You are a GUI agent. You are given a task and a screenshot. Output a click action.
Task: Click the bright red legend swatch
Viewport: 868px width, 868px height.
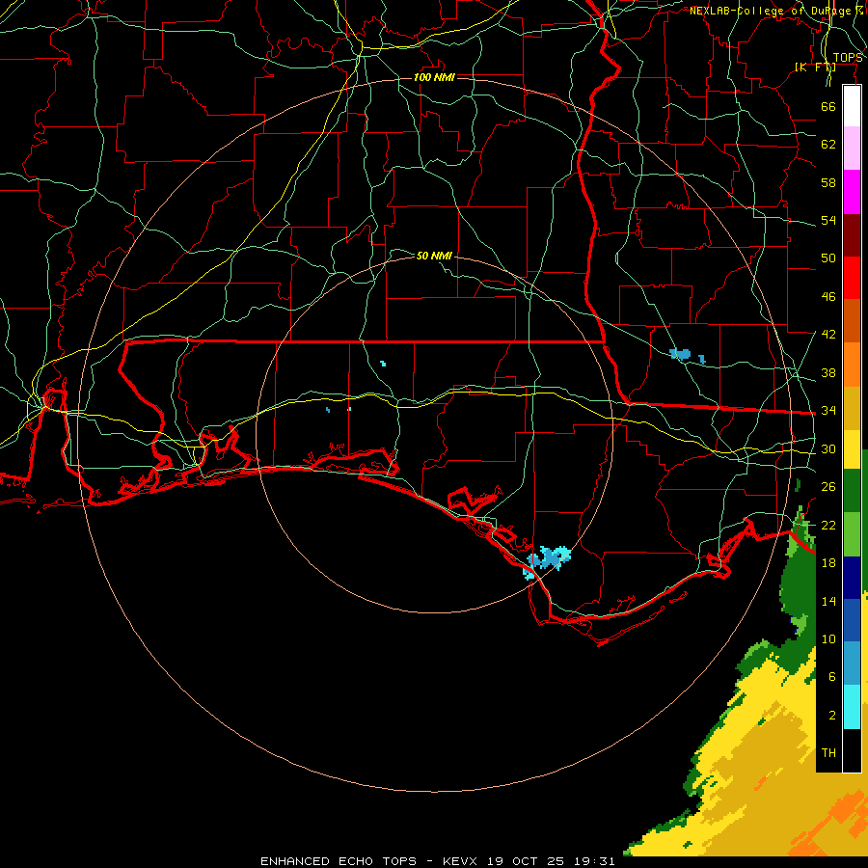(x=852, y=278)
